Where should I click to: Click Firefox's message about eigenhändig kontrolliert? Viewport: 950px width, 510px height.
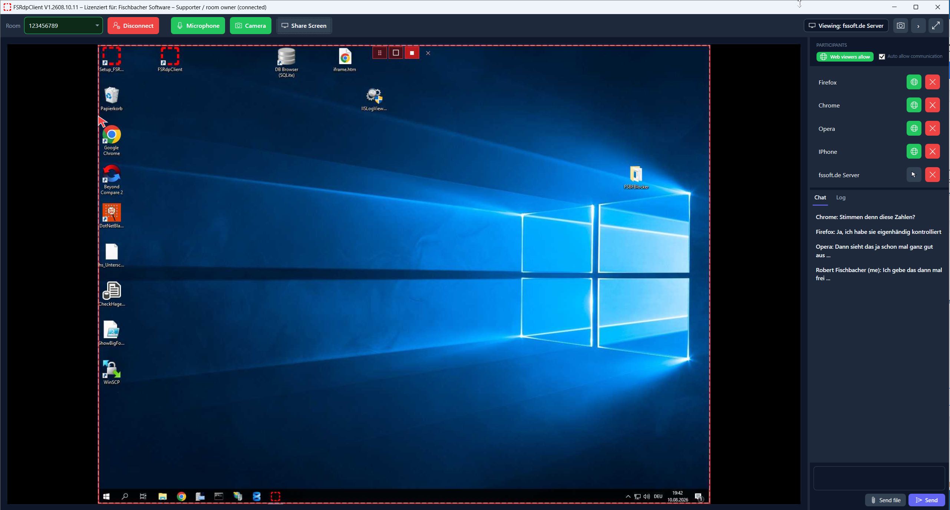tap(878, 232)
